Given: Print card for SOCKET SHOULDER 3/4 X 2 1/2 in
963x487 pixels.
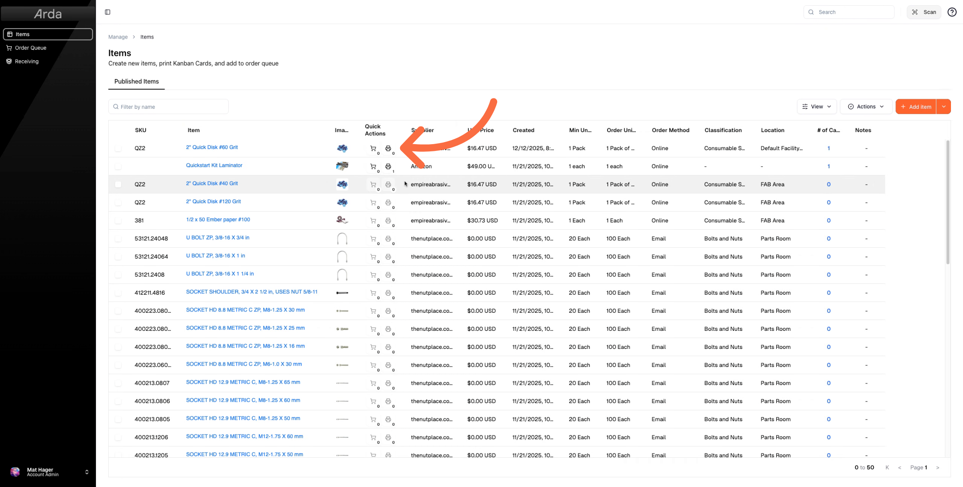Looking at the screenshot, I should coord(388,293).
